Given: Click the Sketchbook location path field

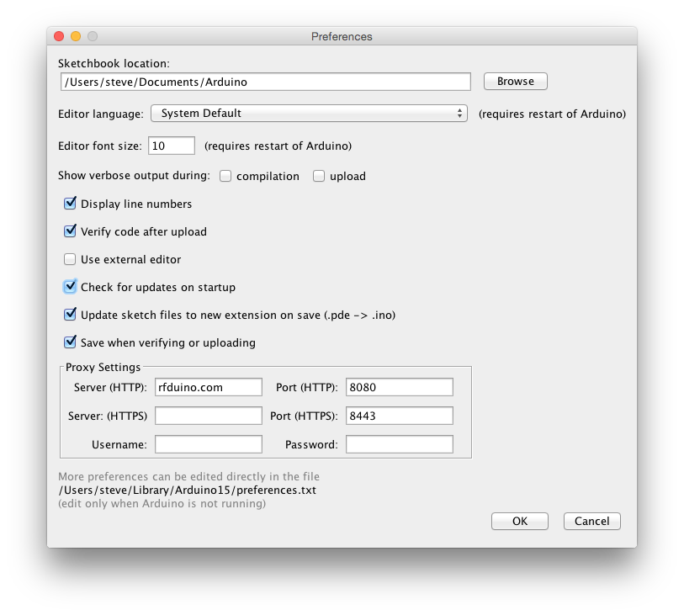Looking at the screenshot, I should [265, 82].
